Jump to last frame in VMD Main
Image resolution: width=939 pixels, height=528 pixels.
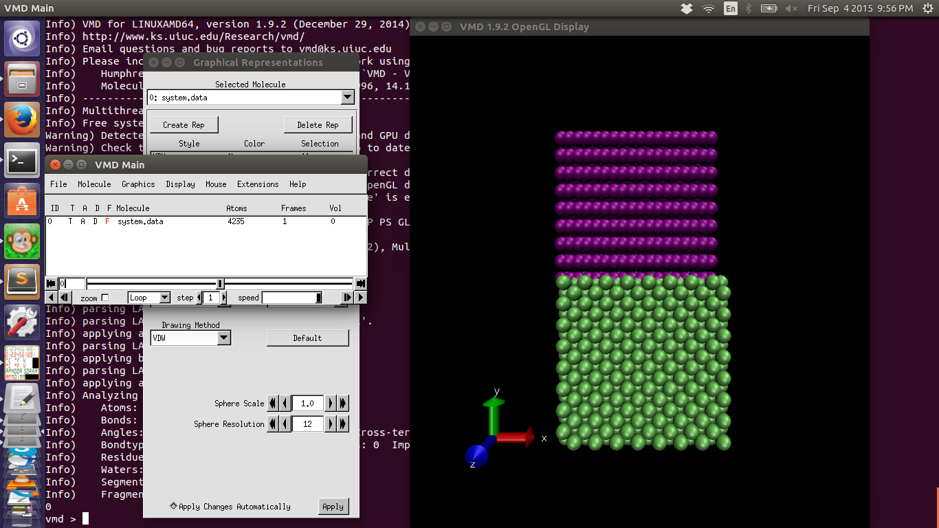pyautogui.click(x=361, y=283)
